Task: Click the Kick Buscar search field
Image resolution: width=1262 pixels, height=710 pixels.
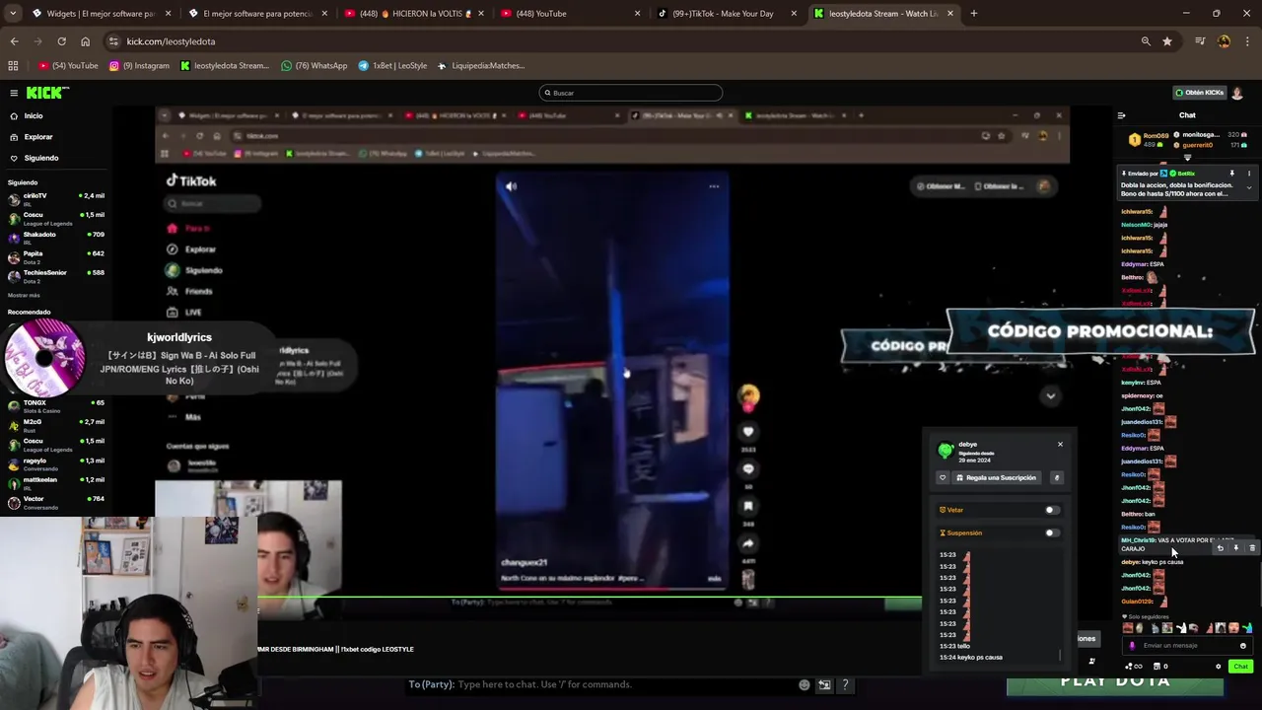Action: pyautogui.click(x=631, y=93)
